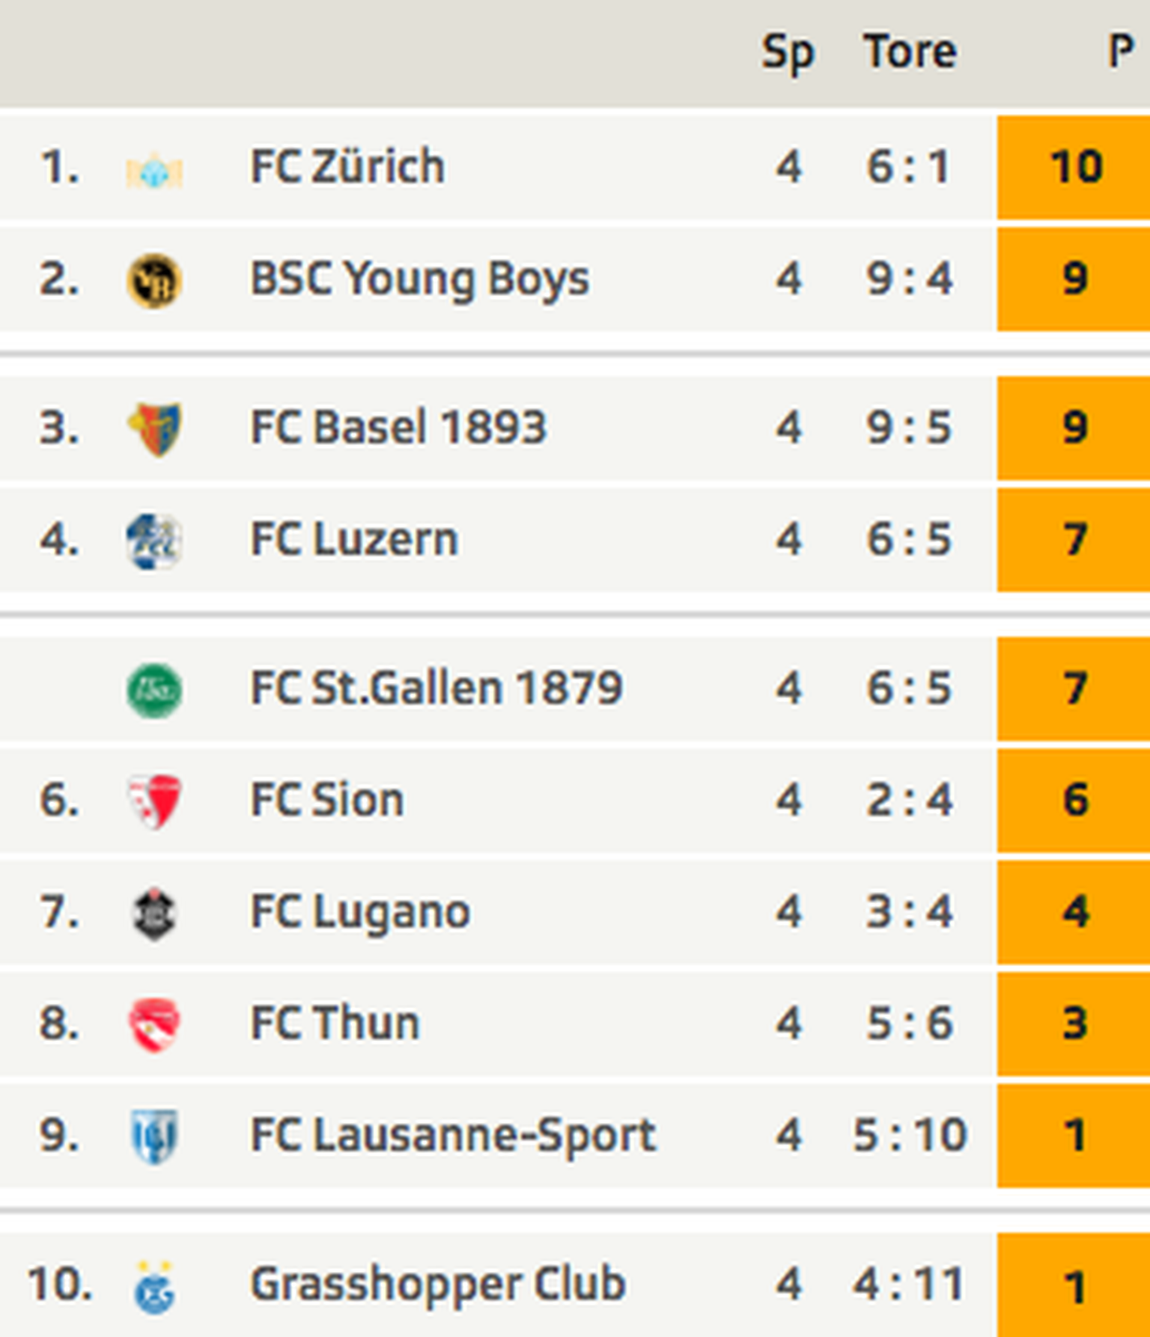Click the FC Thun red crest
1150x1337 pixels.
[x=154, y=1024]
